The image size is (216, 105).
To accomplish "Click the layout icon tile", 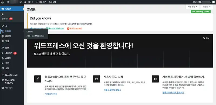I will (96, 79).
